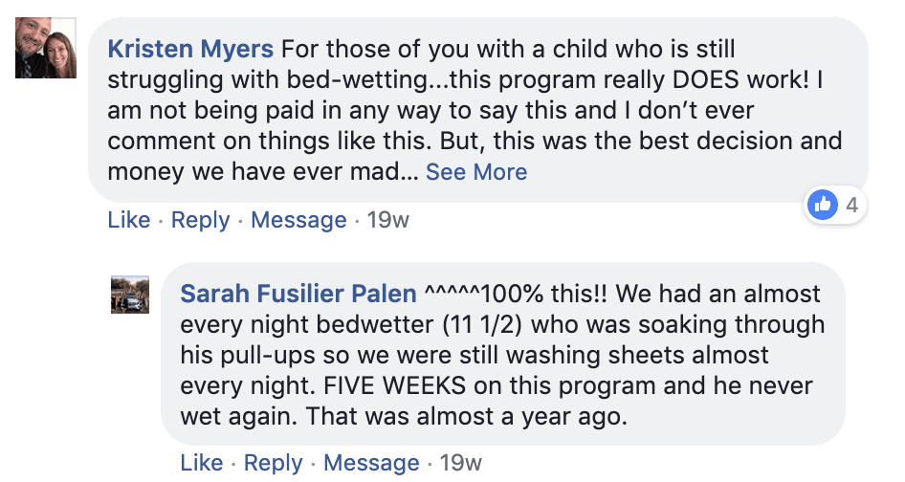Message Sarah Fusilier Palen from her reply
The width and height of the screenshot is (905, 482).
click(371, 463)
